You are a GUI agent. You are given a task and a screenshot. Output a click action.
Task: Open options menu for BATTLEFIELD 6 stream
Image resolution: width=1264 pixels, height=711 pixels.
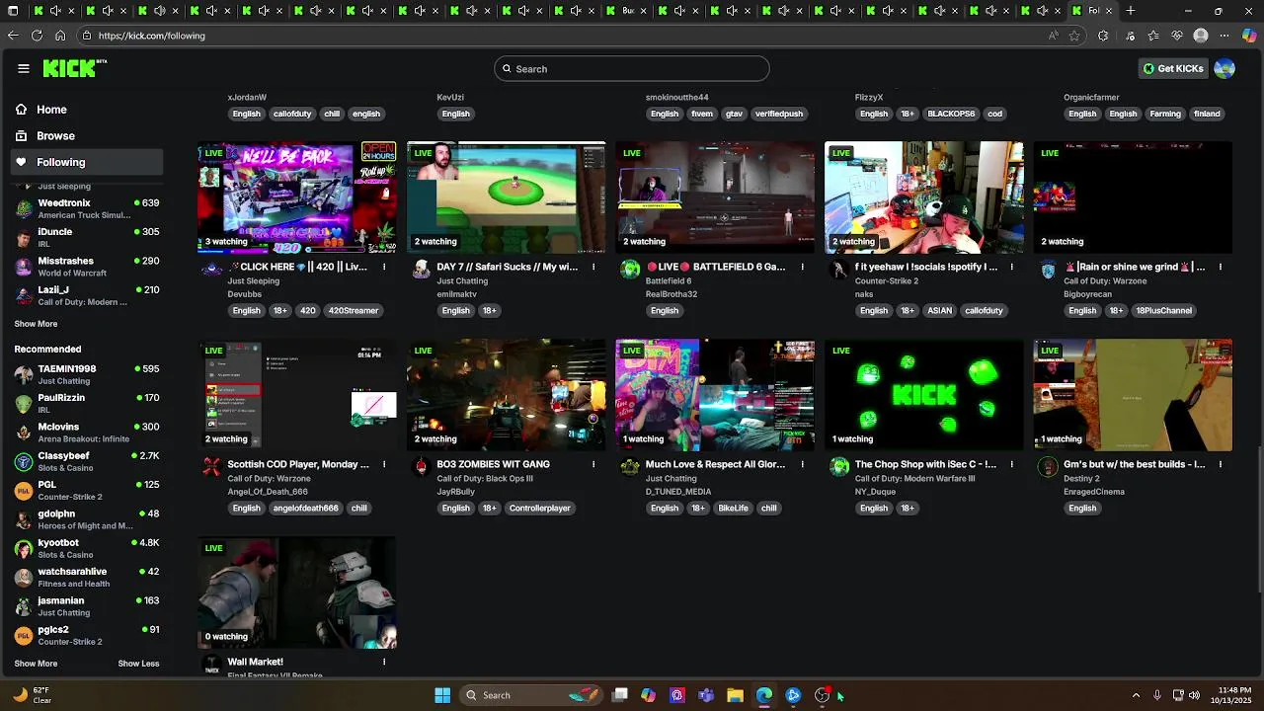(x=803, y=267)
